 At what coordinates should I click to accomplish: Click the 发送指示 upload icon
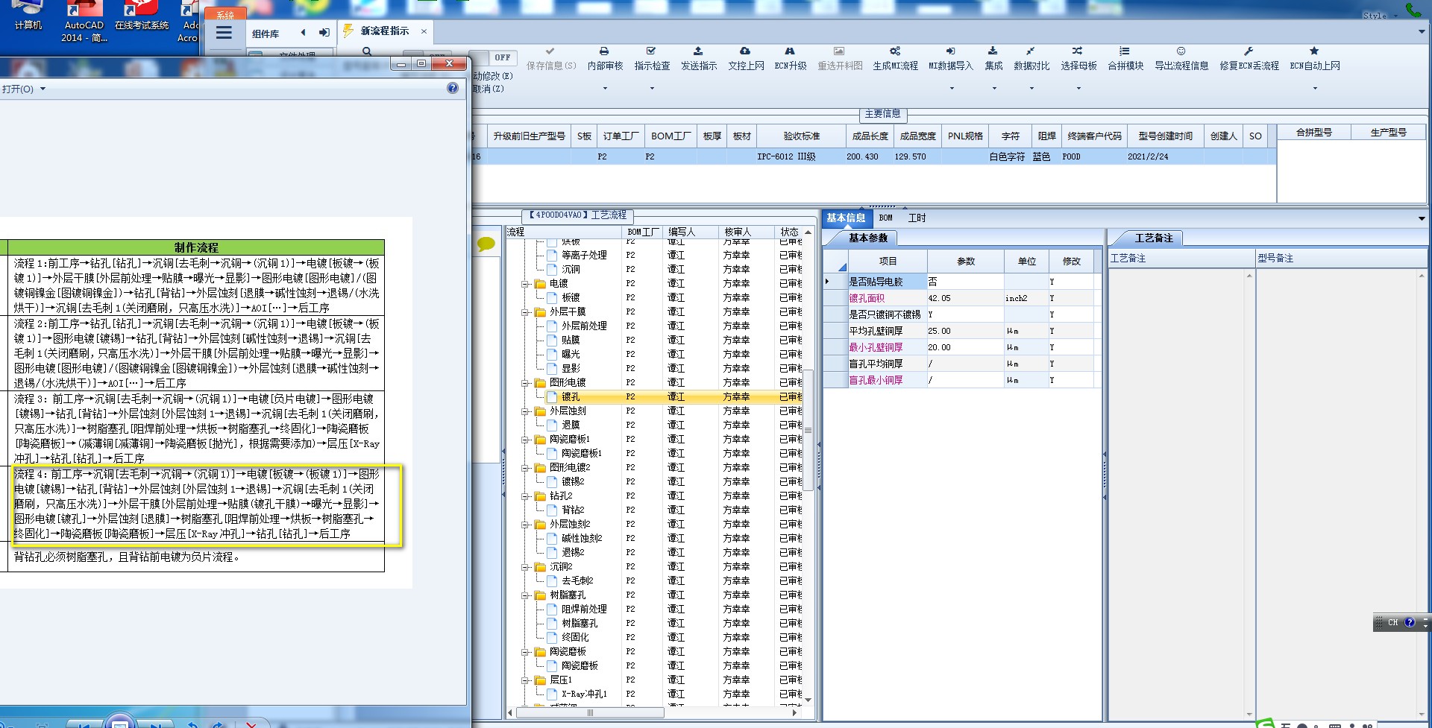[x=698, y=51]
